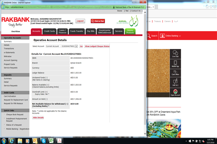Open the Funds Transfer tab
This screenshot has width=217, height=144.
tap(77, 31)
